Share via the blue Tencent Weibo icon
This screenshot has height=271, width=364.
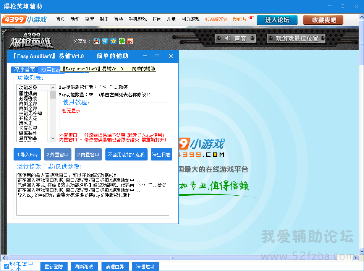click(105, 41)
